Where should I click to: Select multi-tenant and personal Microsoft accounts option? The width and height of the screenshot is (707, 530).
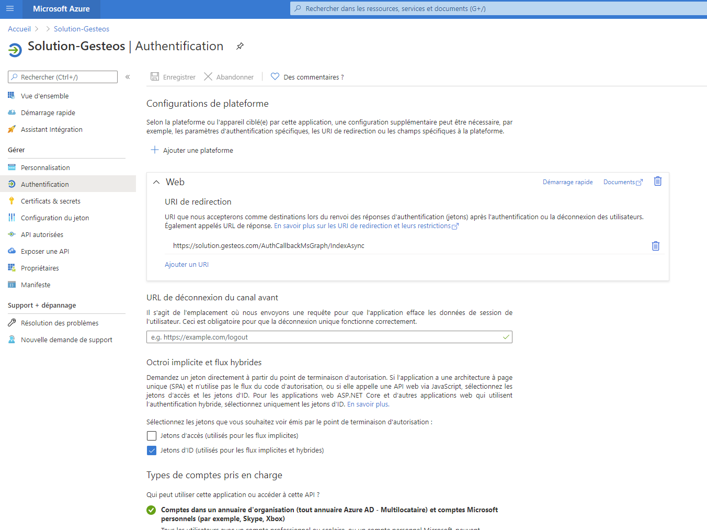(x=151, y=510)
